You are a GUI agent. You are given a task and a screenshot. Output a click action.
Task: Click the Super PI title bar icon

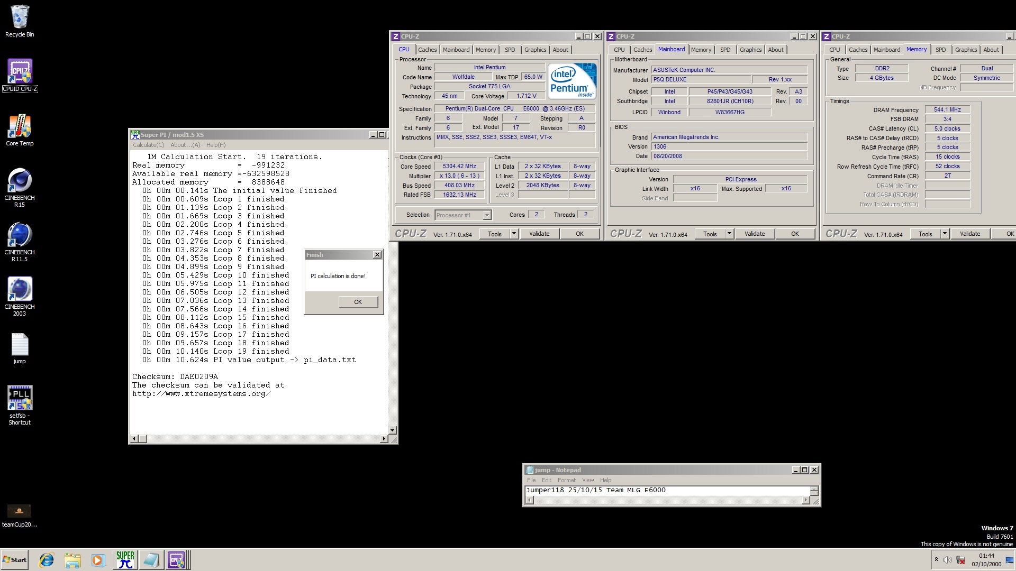point(135,135)
